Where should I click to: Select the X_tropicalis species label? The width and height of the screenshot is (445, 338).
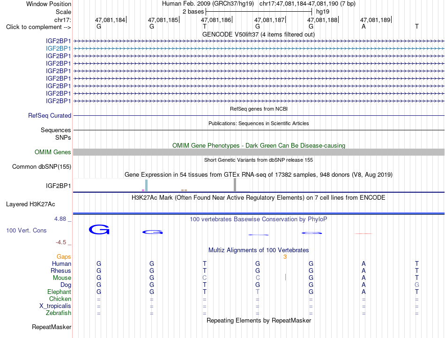click(55, 306)
